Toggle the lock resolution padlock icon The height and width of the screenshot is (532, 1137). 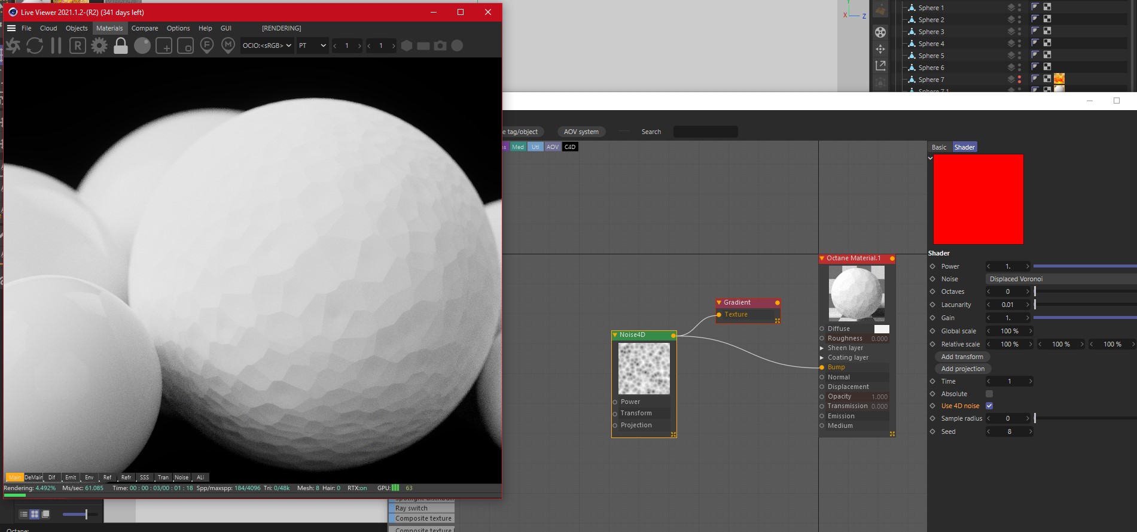pyautogui.click(x=121, y=45)
